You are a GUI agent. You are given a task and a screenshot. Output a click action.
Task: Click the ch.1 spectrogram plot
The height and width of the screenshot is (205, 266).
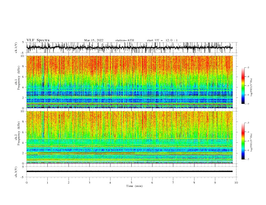pyautogui.click(x=129, y=82)
